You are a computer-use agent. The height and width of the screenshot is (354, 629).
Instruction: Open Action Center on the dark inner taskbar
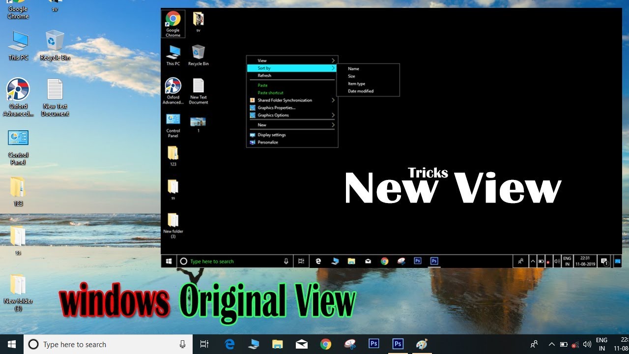pyautogui.click(x=604, y=262)
